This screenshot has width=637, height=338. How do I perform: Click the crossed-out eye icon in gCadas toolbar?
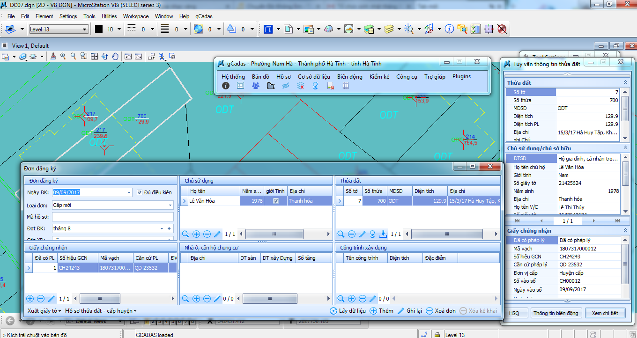286,86
